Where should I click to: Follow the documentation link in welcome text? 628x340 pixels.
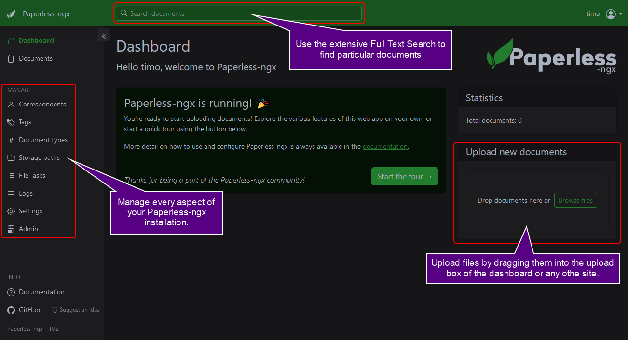[385, 147]
